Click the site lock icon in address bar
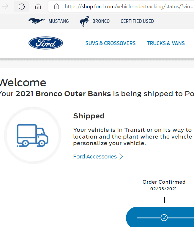This screenshot has height=227, width=194. click(56, 7)
